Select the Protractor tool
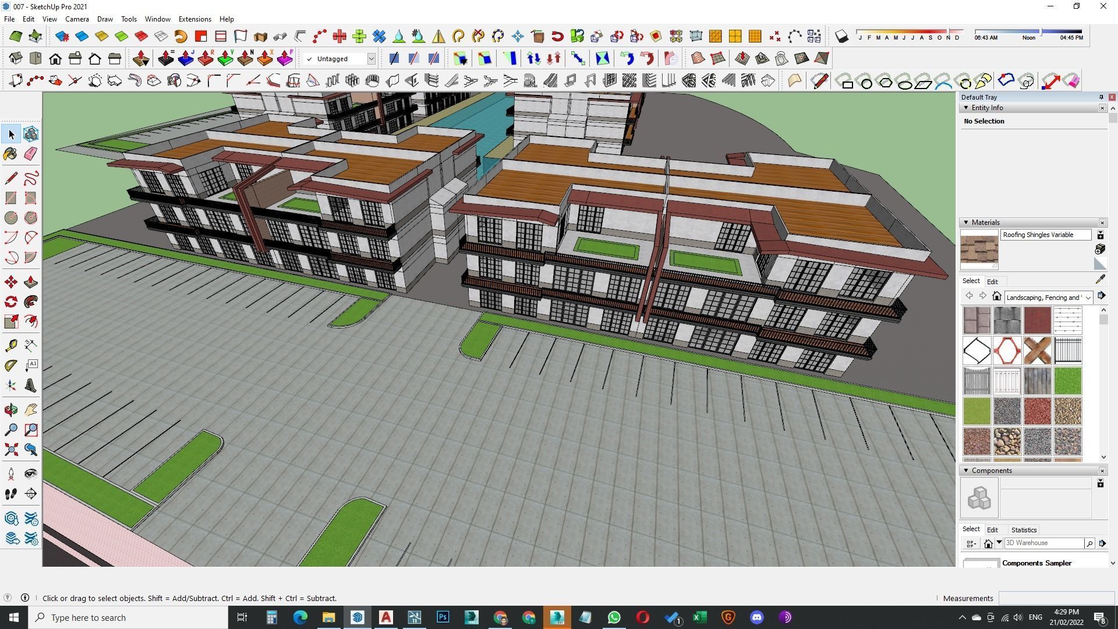The width and height of the screenshot is (1118, 629). point(11,366)
